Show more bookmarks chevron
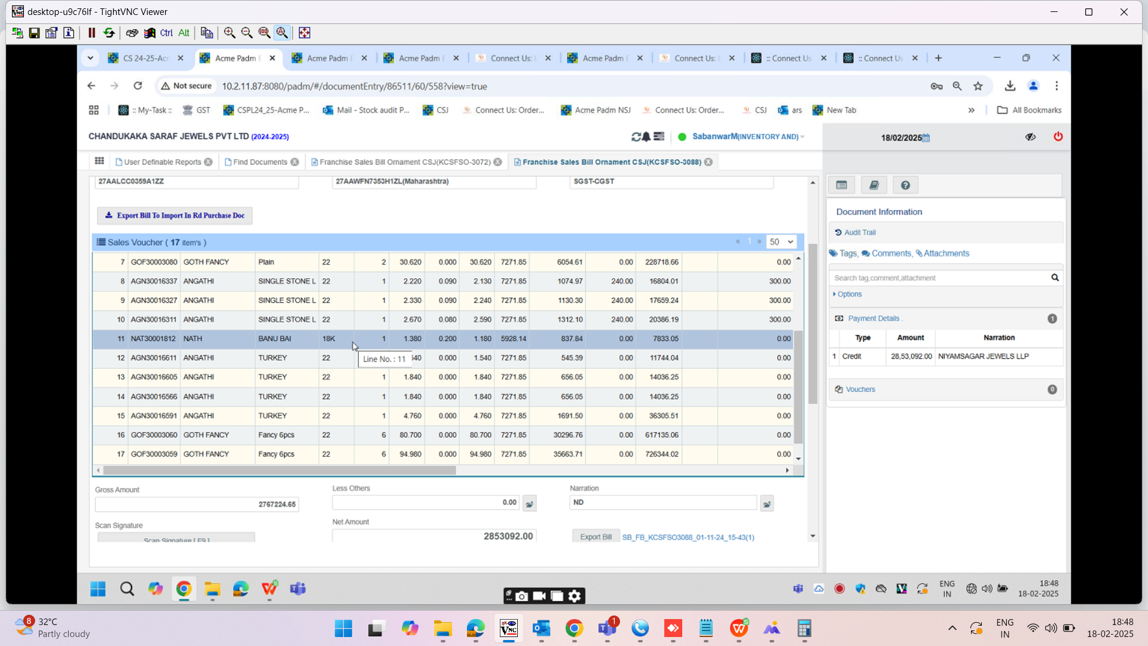This screenshot has width=1148, height=646. [x=972, y=110]
